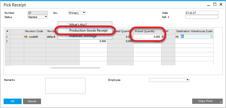Click the Destination Warehouse Code column header

pyautogui.click(x=194, y=31)
